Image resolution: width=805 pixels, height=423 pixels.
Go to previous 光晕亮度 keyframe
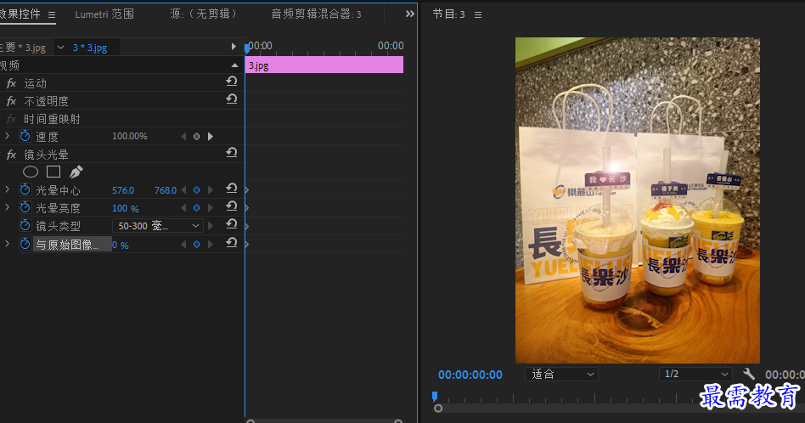pos(183,208)
